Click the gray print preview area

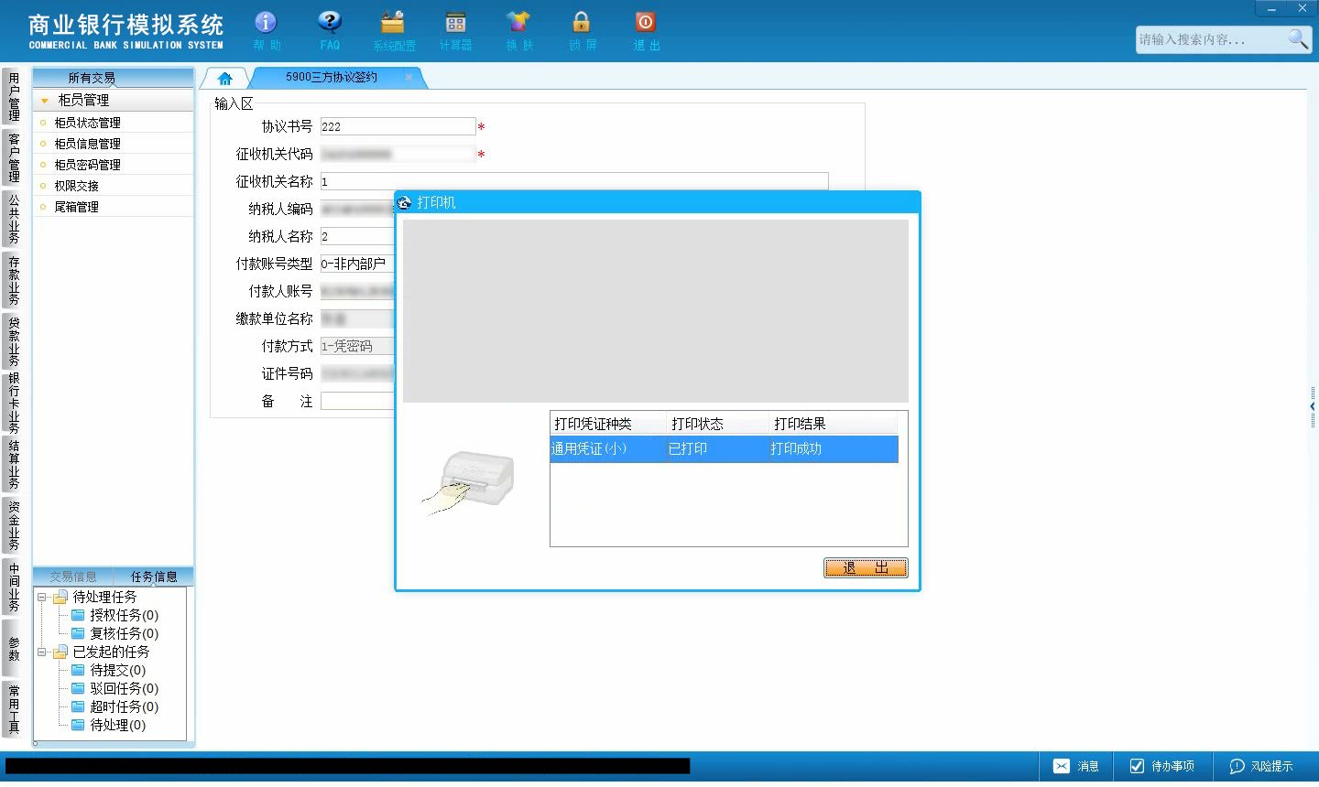(656, 311)
